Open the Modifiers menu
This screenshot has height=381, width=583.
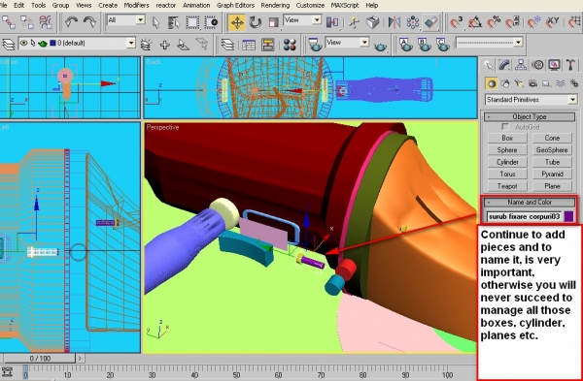[136, 5]
